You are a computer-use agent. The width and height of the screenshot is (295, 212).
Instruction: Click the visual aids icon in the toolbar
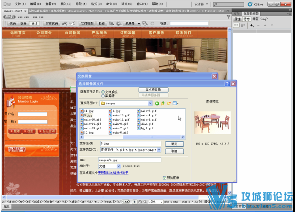pos(145,24)
